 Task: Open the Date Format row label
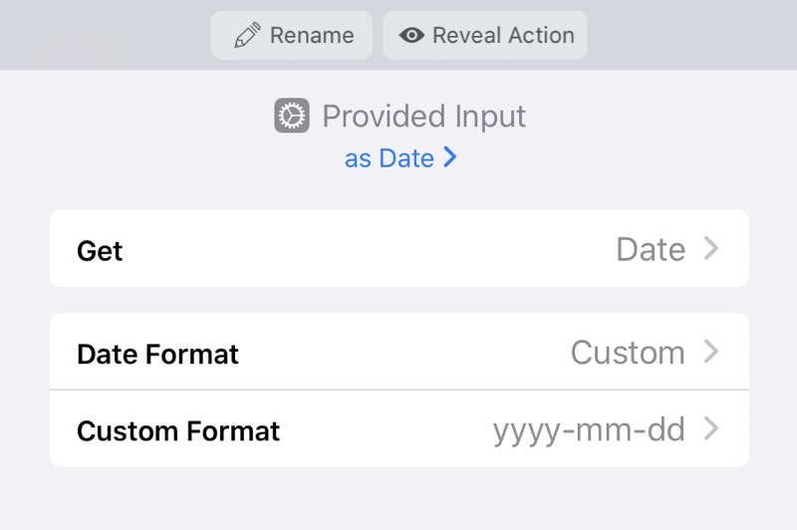(157, 354)
